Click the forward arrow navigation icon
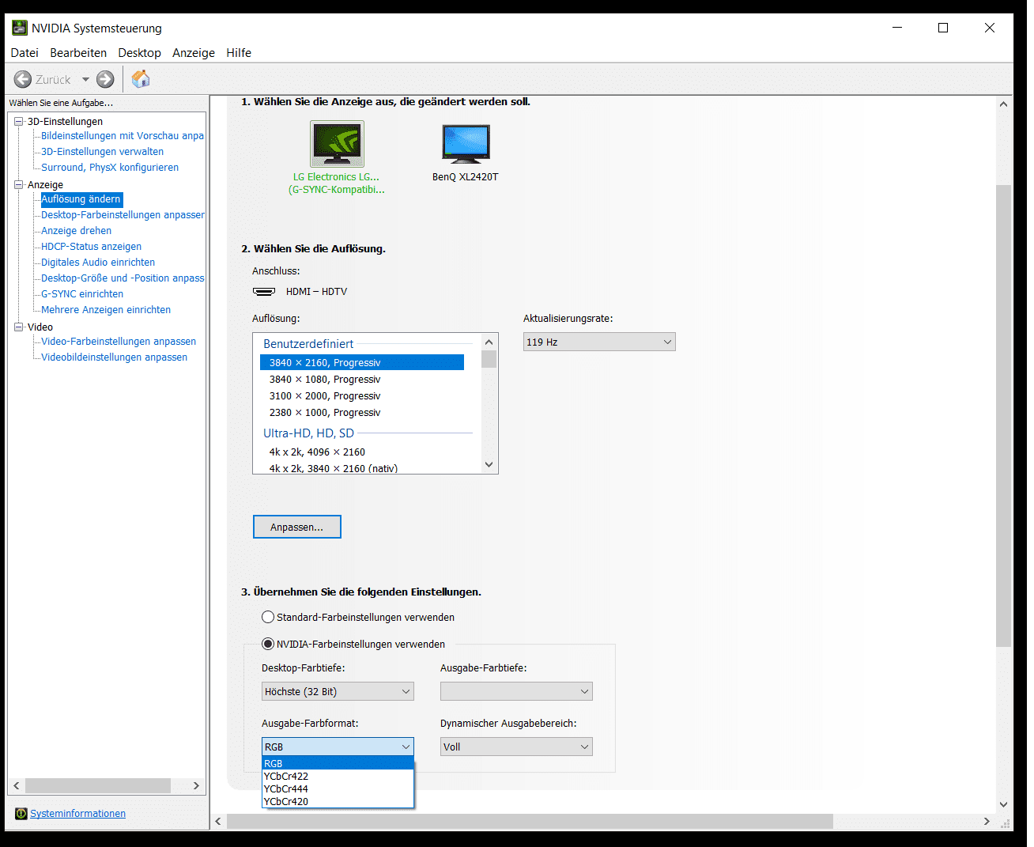The width and height of the screenshot is (1034, 847). 105,79
